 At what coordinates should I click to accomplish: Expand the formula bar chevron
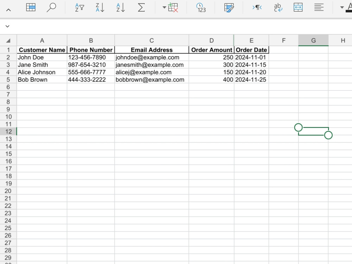[7, 26]
